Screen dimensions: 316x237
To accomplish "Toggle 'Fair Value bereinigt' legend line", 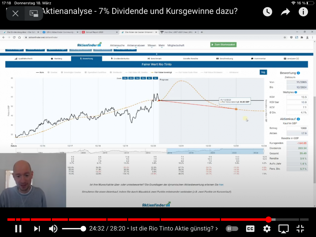I will click(x=161, y=72).
